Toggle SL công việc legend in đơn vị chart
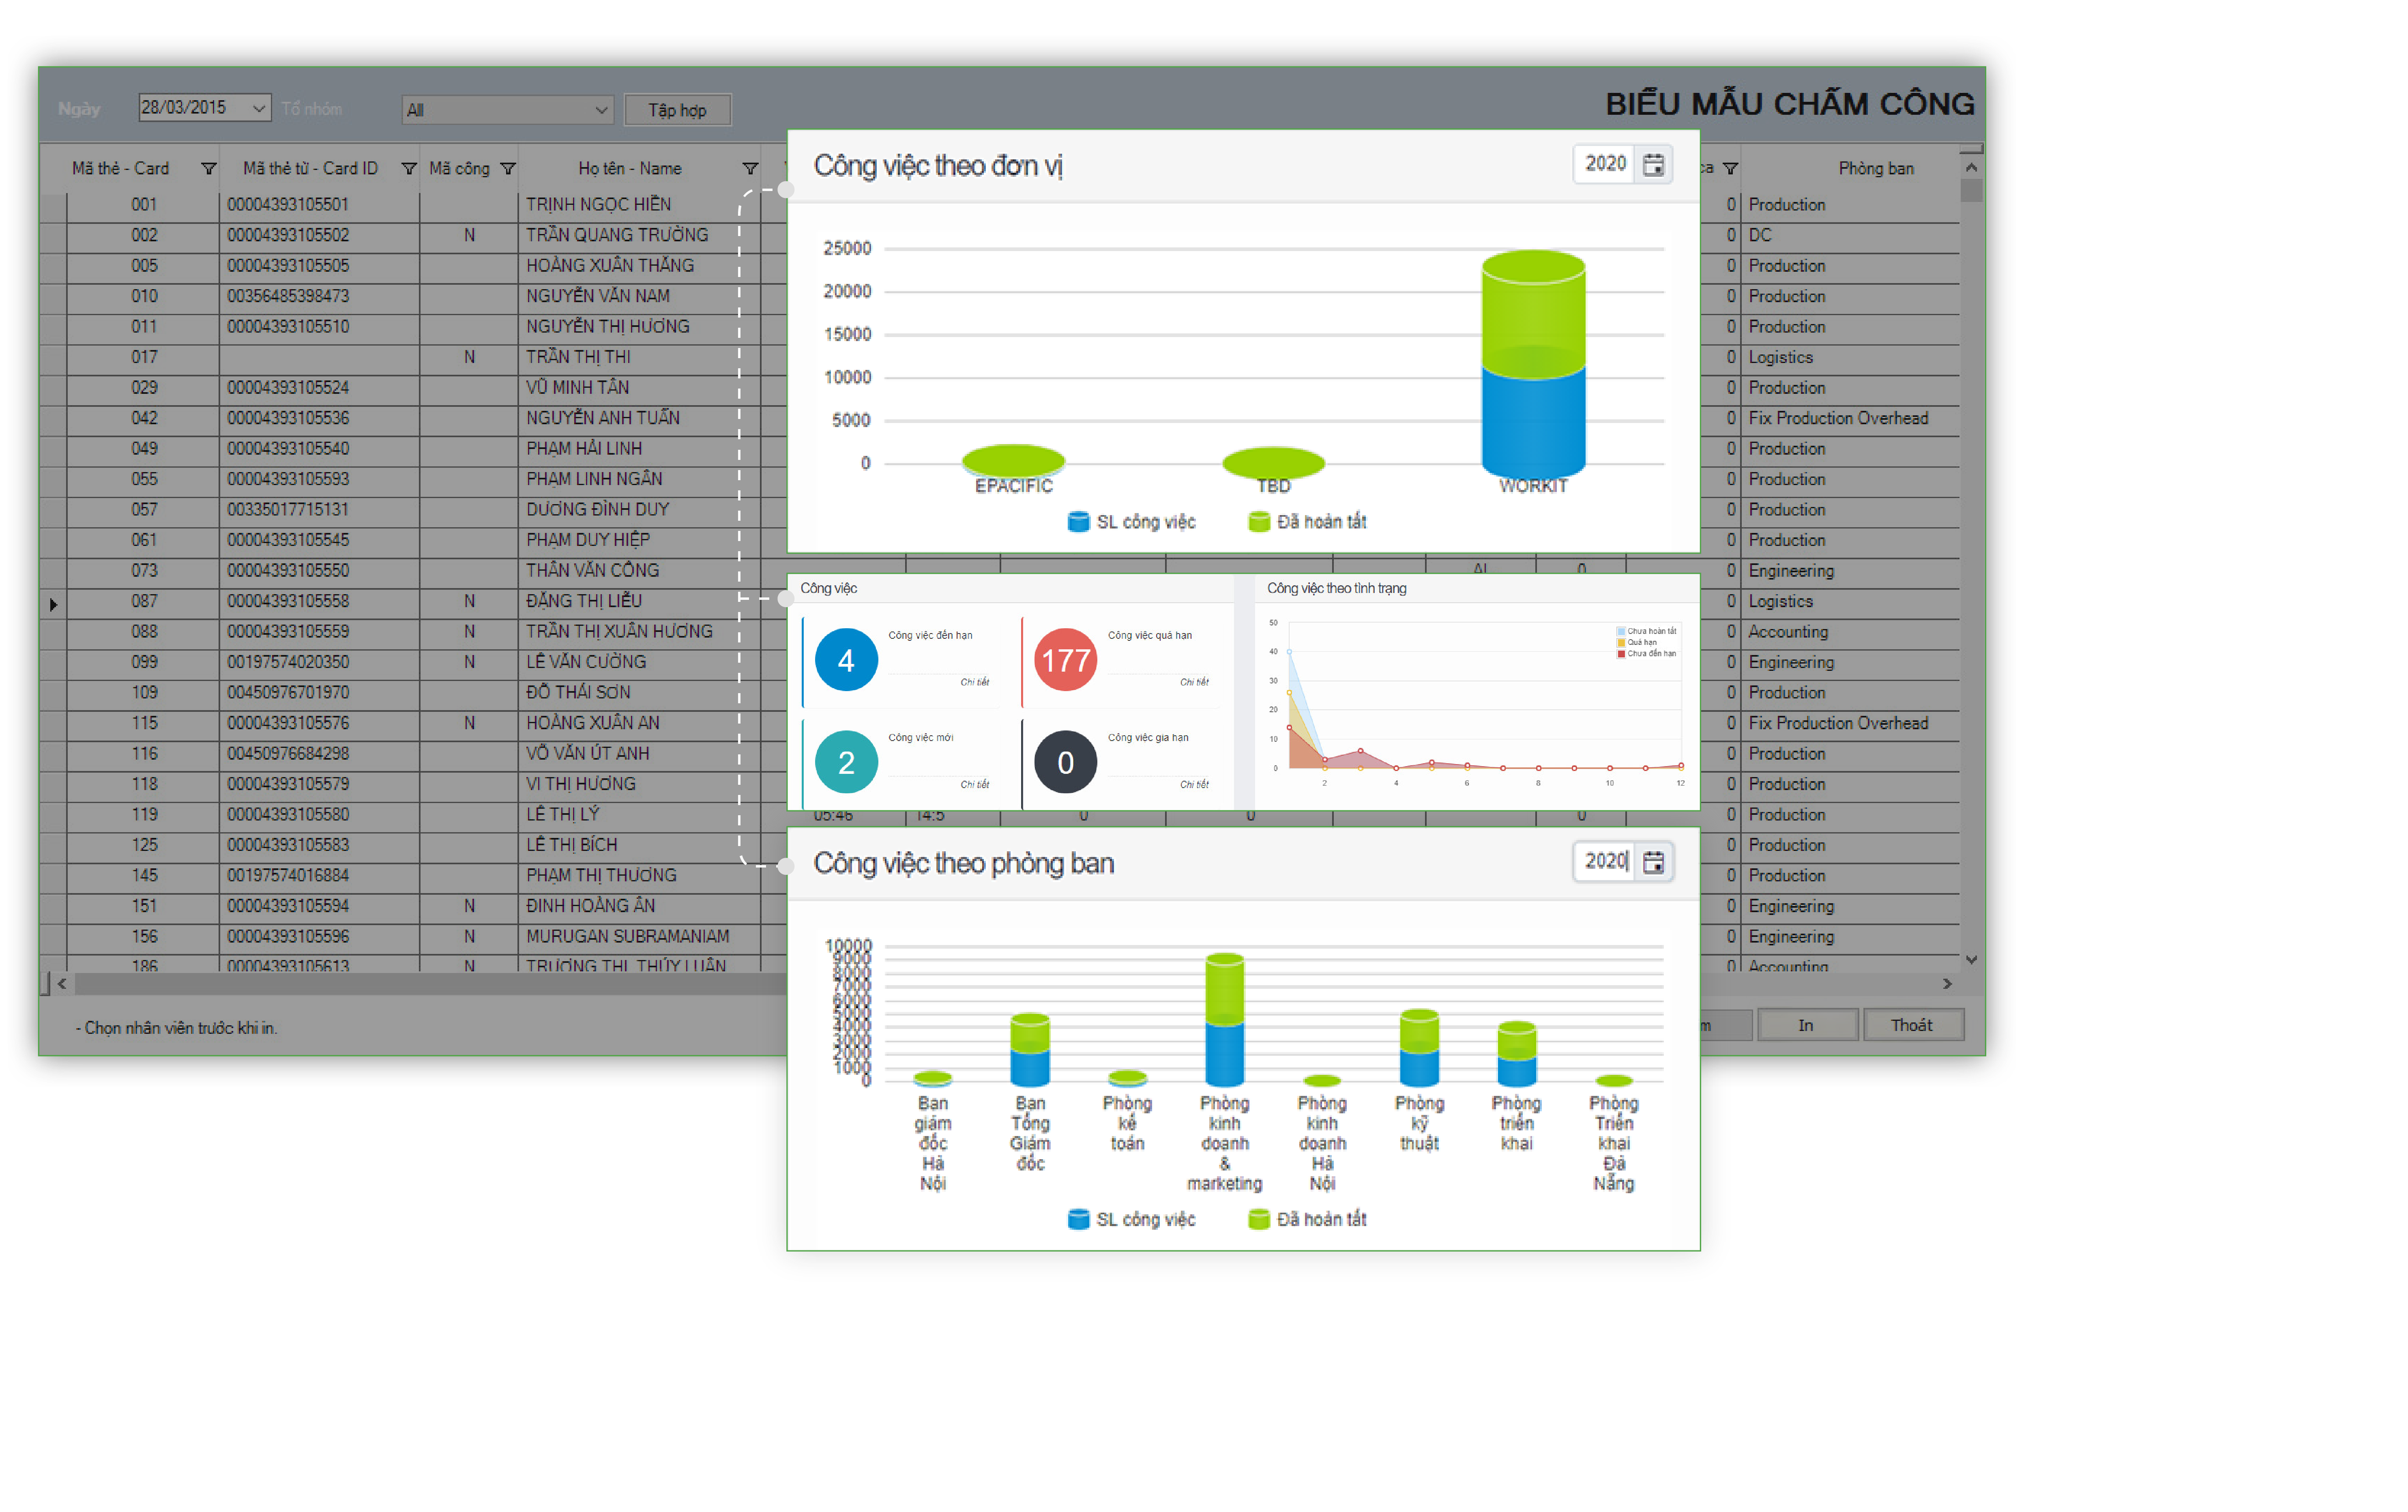The width and height of the screenshot is (2408, 1512). (x=1131, y=522)
